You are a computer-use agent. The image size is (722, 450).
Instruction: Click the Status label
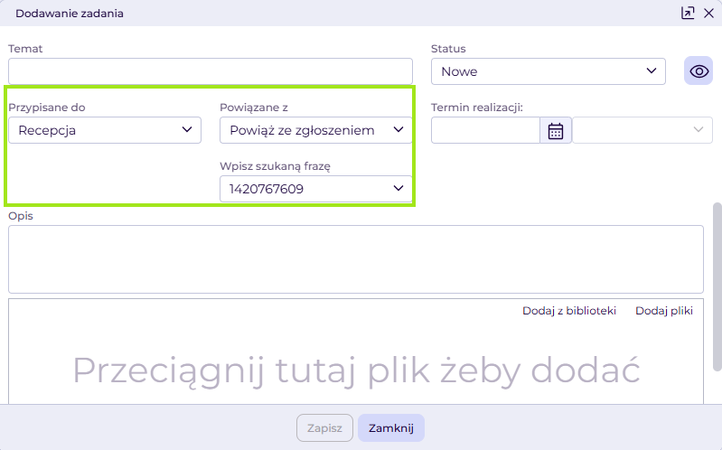pyautogui.click(x=448, y=49)
